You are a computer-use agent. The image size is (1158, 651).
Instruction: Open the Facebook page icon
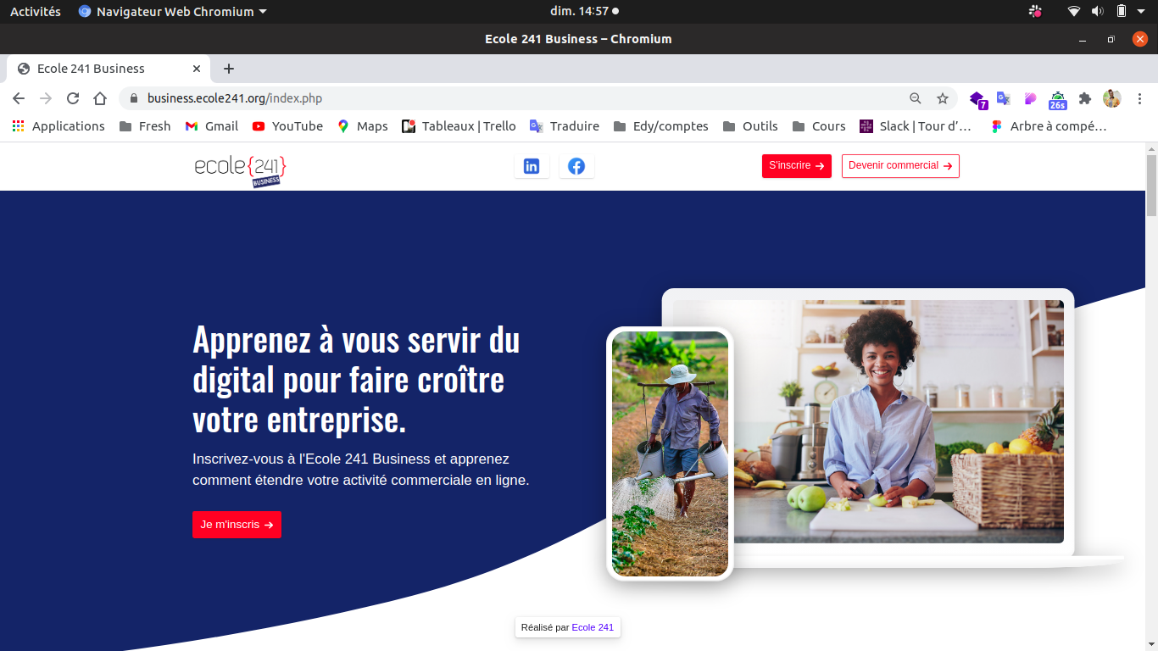[576, 166]
